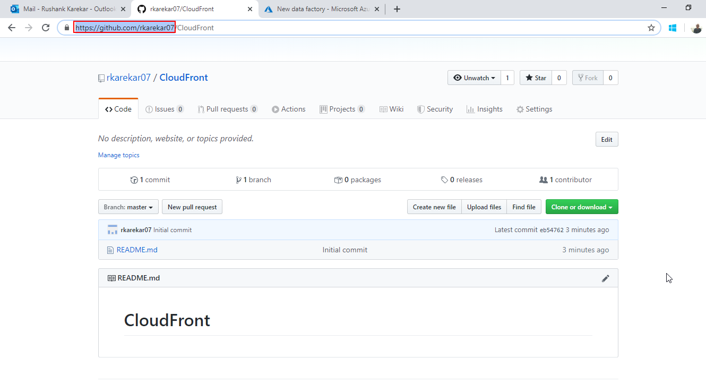Open the Pull requests tab

coord(227,109)
